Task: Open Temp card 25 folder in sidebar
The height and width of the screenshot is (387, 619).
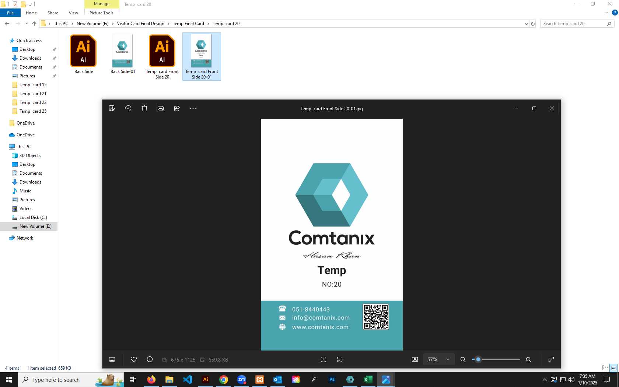Action: coord(33,111)
